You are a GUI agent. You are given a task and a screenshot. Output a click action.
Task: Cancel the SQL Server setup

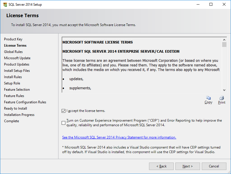point(214,166)
